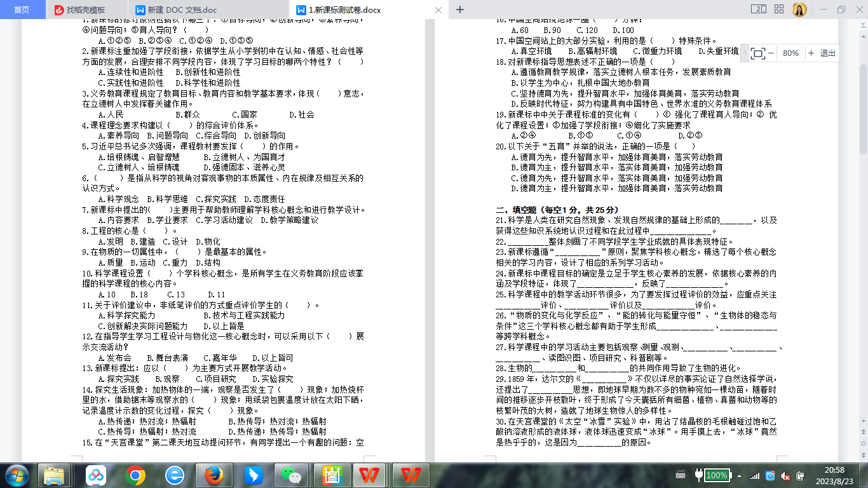The image size is (868, 488).
Task: Toggle the muted volume tray icon
Action: (785, 476)
